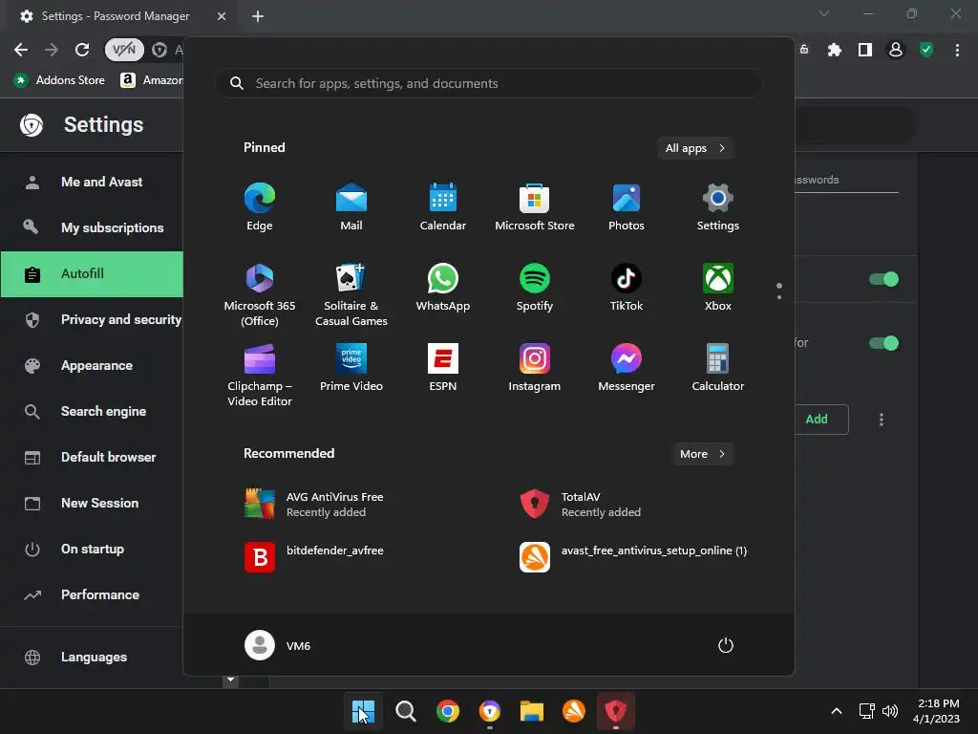This screenshot has width=978, height=734.
Task: Click the Start menu power button
Action: (x=726, y=645)
